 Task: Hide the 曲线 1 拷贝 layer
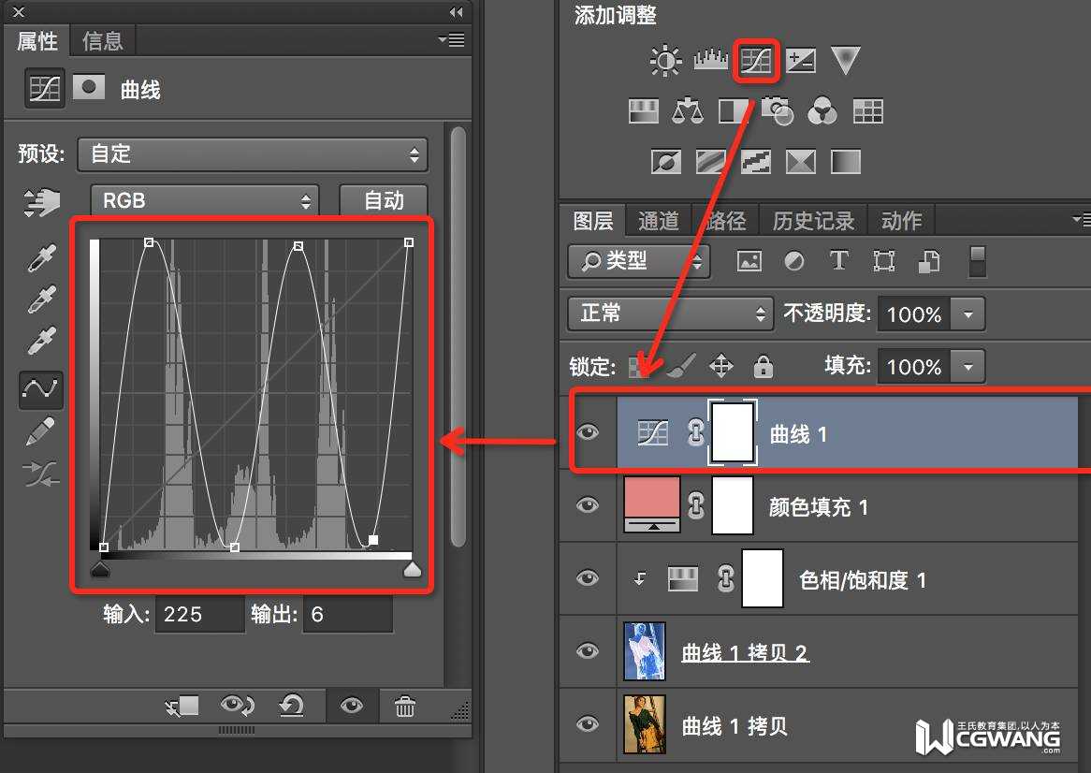tap(588, 723)
